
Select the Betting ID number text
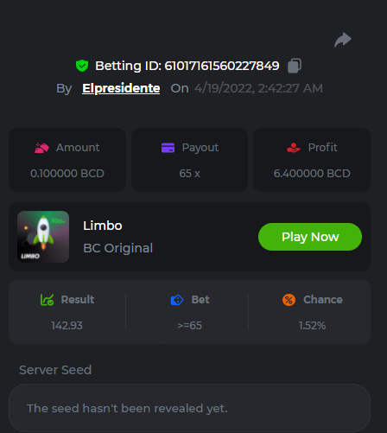coord(222,66)
